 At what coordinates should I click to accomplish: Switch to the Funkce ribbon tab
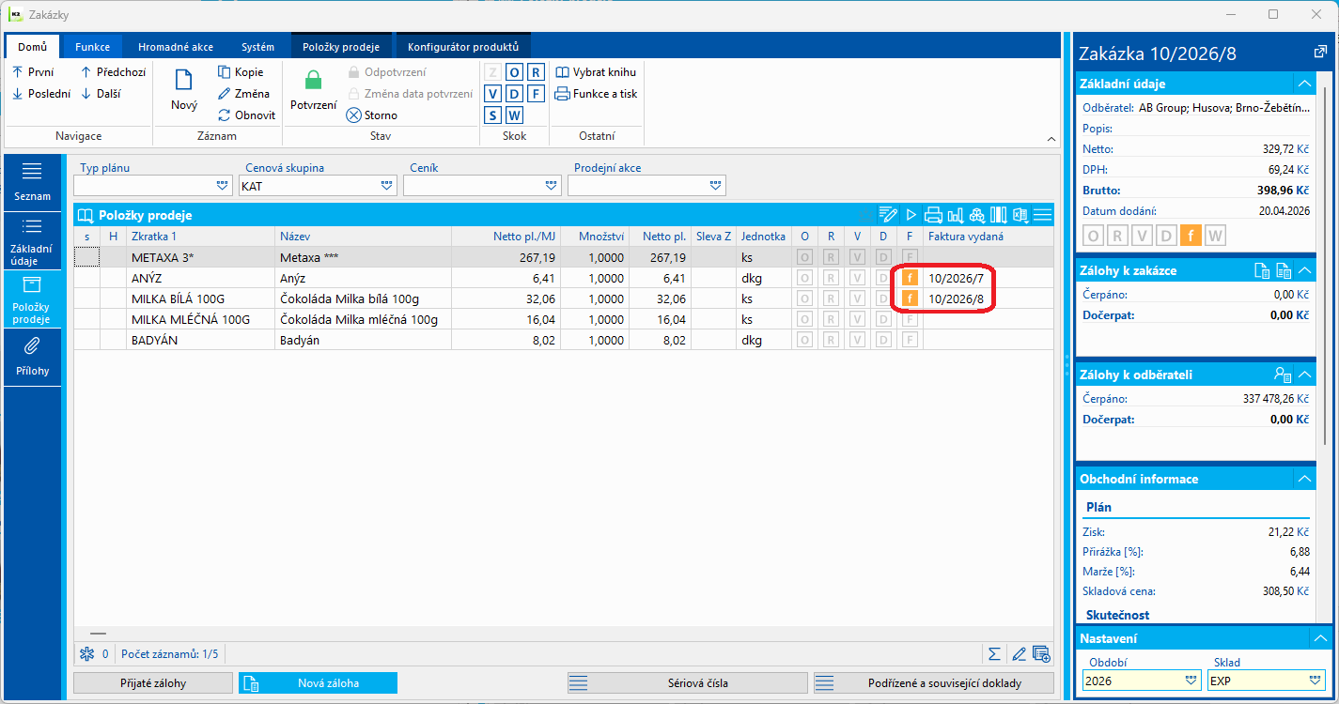pyautogui.click(x=92, y=47)
